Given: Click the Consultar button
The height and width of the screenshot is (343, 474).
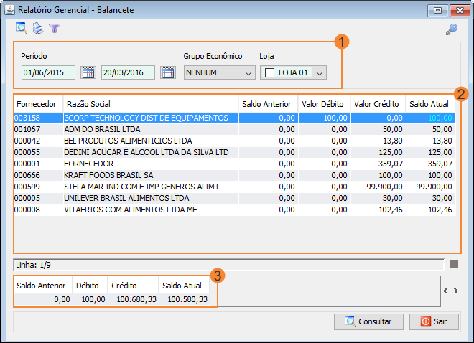Looking at the screenshot, I should [368, 321].
